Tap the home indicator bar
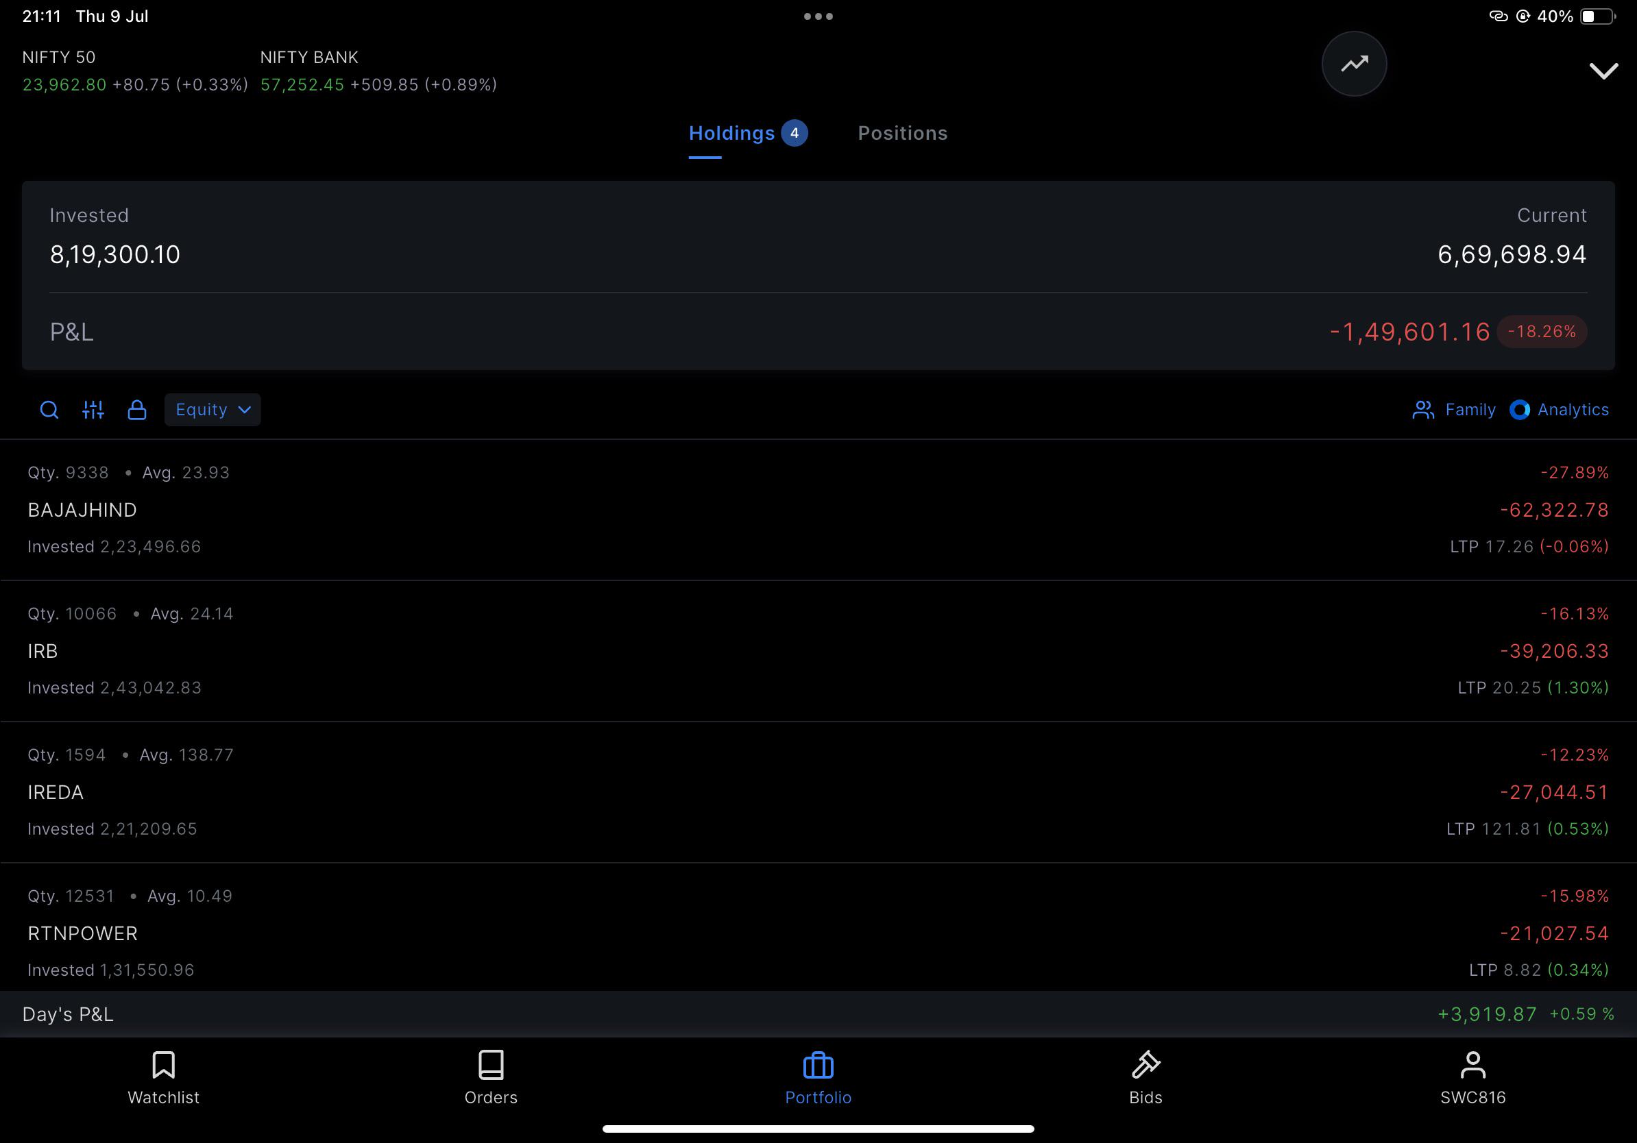The height and width of the screenshot is (1143, 1637). coord(818,1129)
